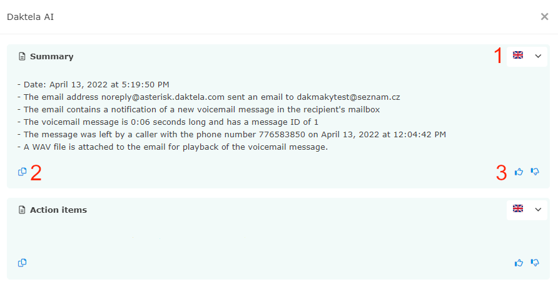Click the UK flag in Summary section
The height and width of the screenshot is (287, 558).
point(518,55)
